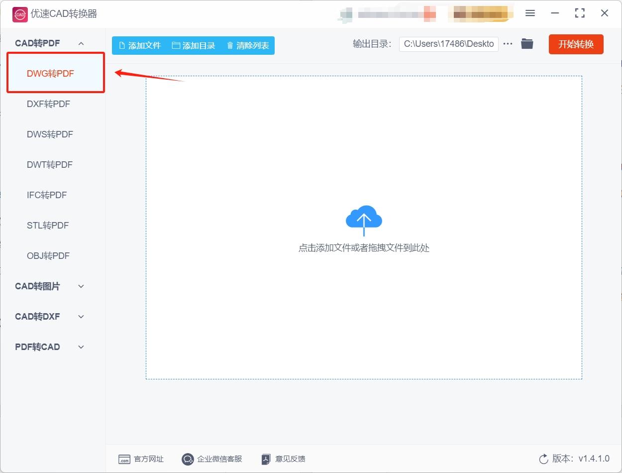Open the hamburger menu
This screenshot has height=473, width=622.
coord(530,13)
